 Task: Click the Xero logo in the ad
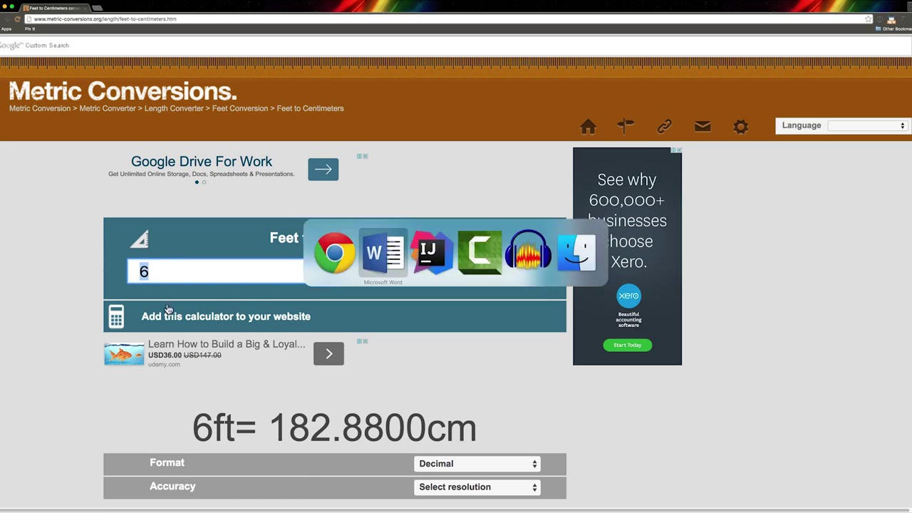coord(628,296)
